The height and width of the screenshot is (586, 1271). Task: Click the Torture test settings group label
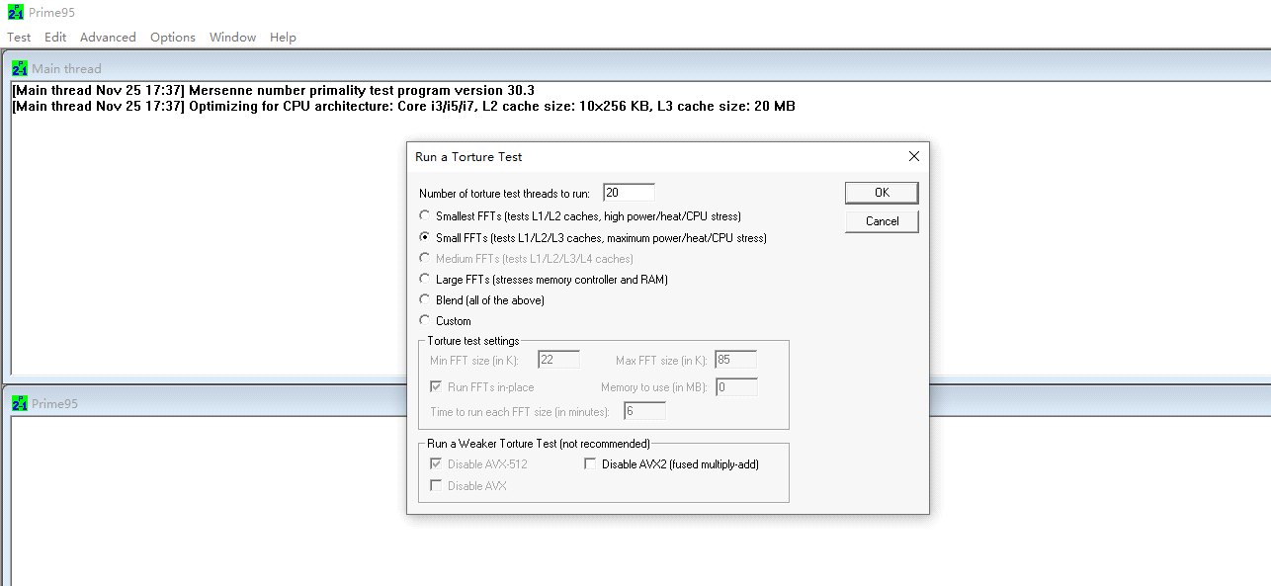(473, 341)
